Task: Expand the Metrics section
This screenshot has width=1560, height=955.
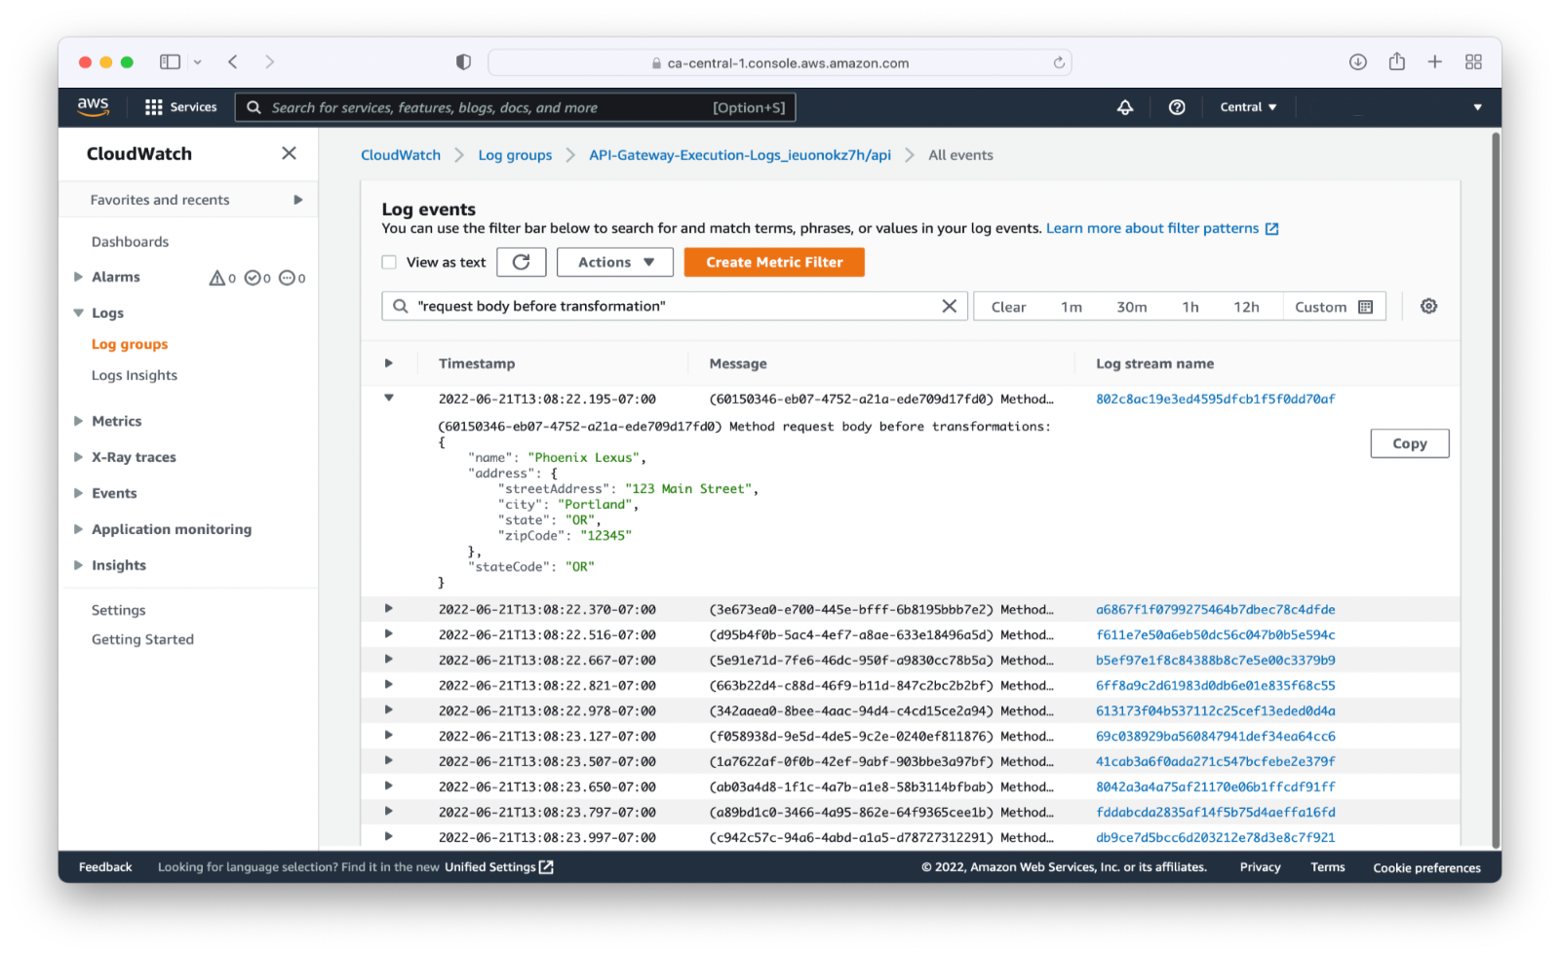Action: pos(78,421)
